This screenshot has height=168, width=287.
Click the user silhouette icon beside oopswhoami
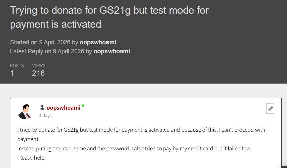[42, 108]
